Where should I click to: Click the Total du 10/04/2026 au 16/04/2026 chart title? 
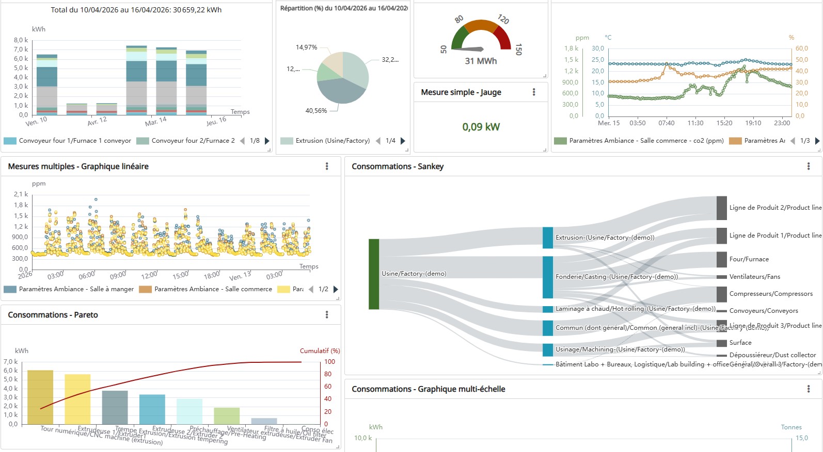coord(136,10)
